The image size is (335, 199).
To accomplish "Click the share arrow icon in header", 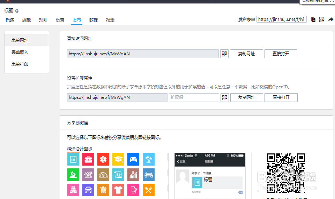I will (330, 19).
